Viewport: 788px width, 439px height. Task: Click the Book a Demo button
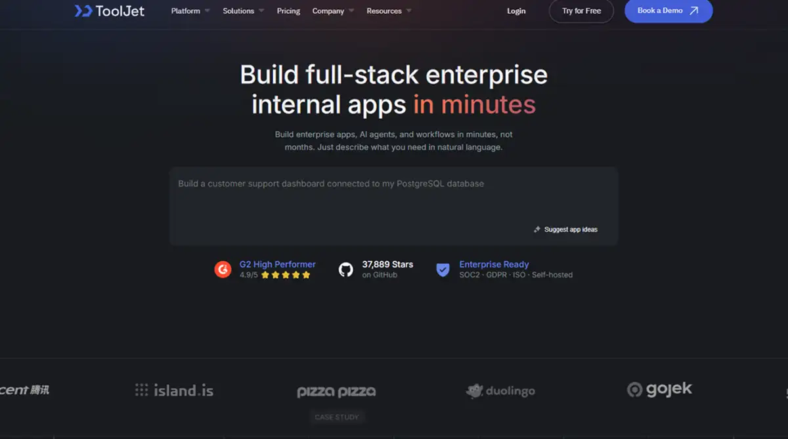point(668,11)
